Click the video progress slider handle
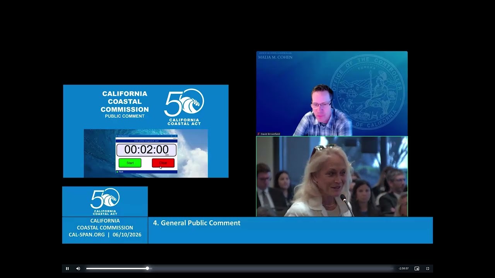Image resolution: width=495 pixels, height=278 pixels. click(147, 268)
